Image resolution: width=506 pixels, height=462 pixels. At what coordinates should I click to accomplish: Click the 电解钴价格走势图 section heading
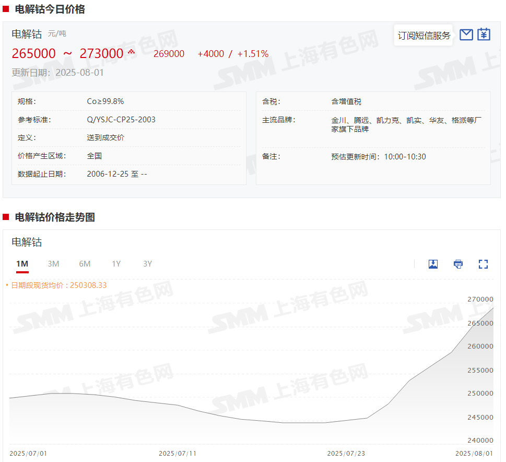pos(55,217)
